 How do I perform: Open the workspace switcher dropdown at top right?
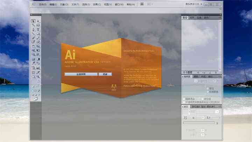[x=194, y=4]
